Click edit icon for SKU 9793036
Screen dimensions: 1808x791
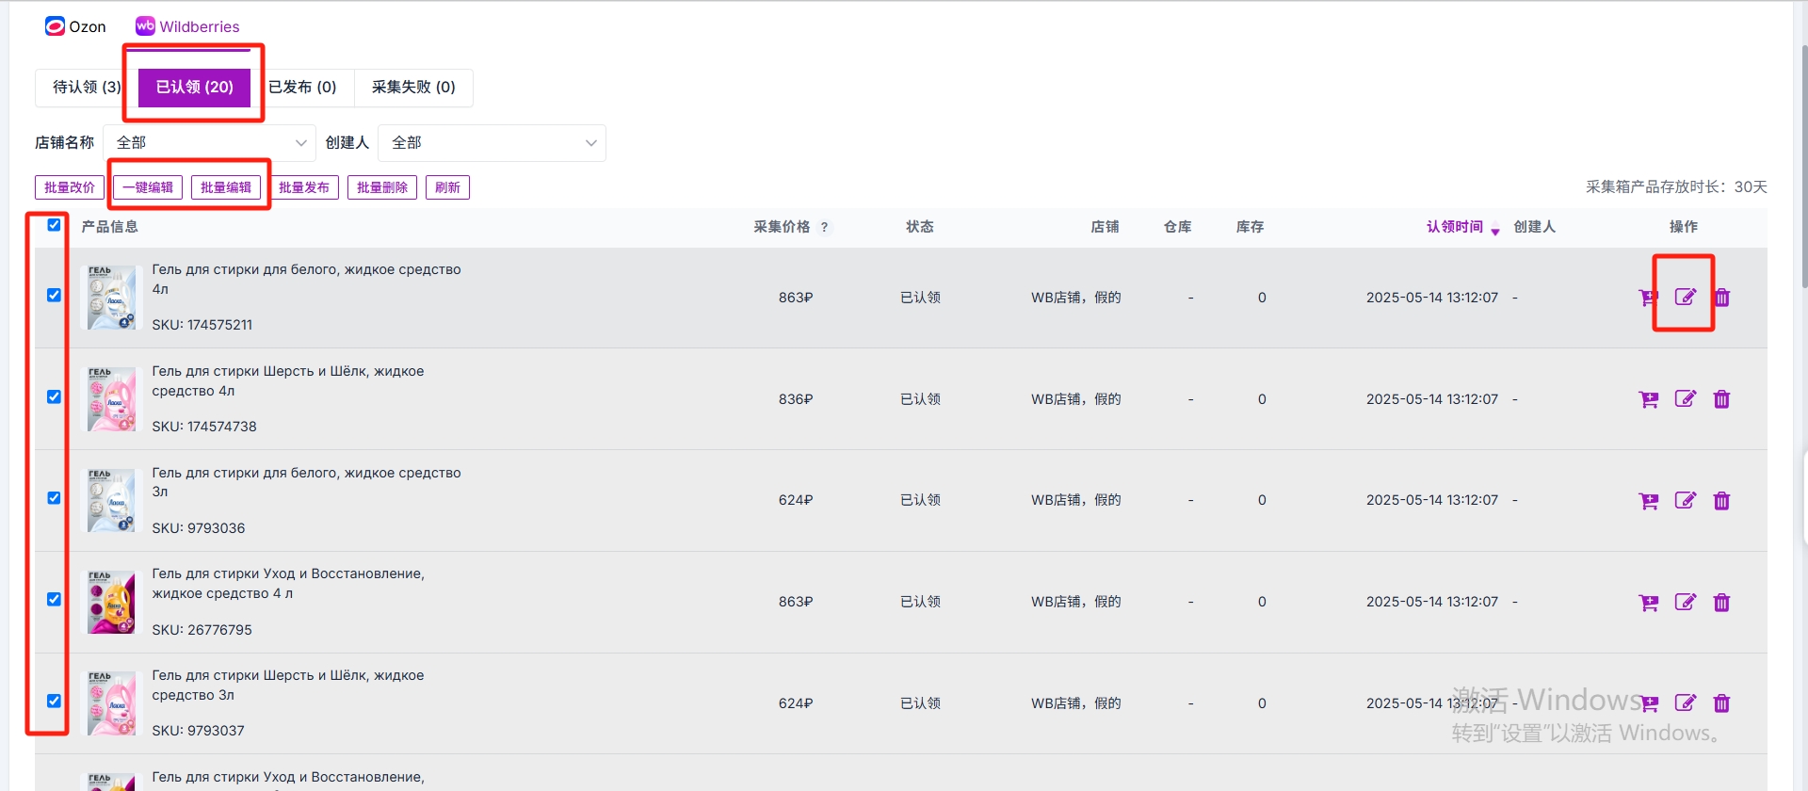(x=1686, y=501)
